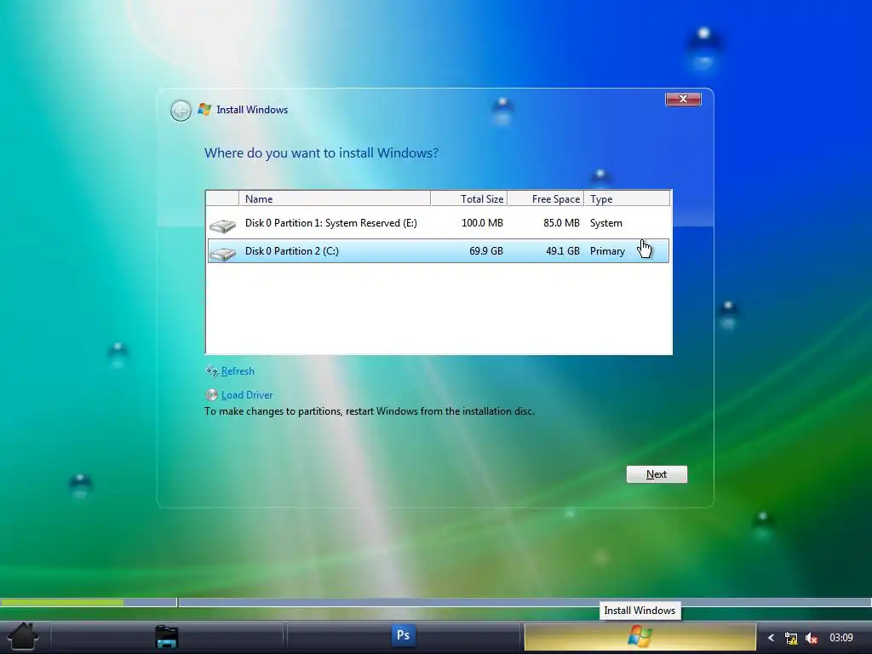The image size is (872, 654).
Task: Click the Refresh arrows icon
Action: [x=211, y=371]
